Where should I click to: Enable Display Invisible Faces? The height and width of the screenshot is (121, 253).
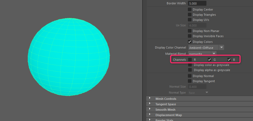(x=190, y=36)
